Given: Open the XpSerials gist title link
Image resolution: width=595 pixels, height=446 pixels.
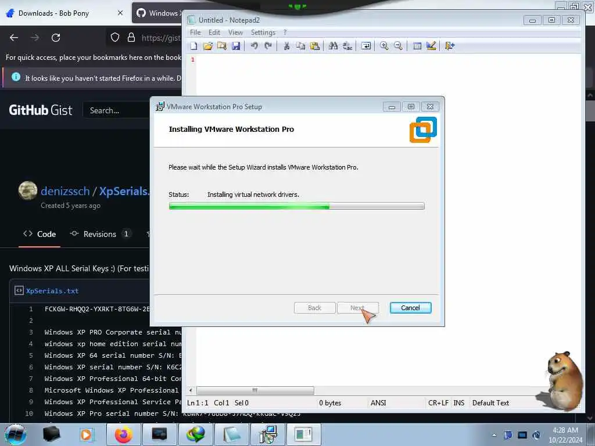Looking at the screenshot, I should (124, 191).
